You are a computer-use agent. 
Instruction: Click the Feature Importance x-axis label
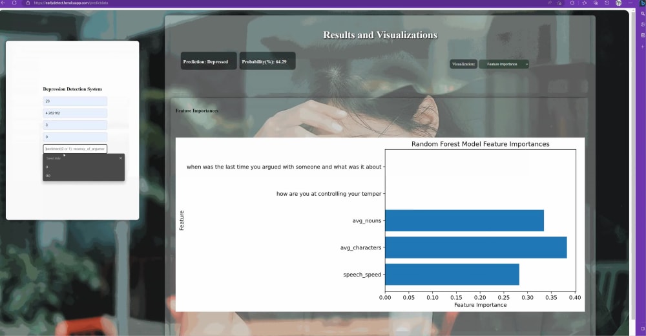click(x=481, y=305)
